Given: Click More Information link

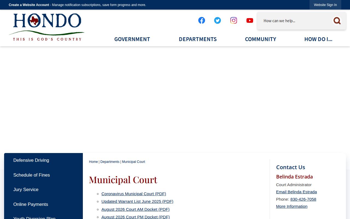Looking at the screenshot, I should coord(292,206).
